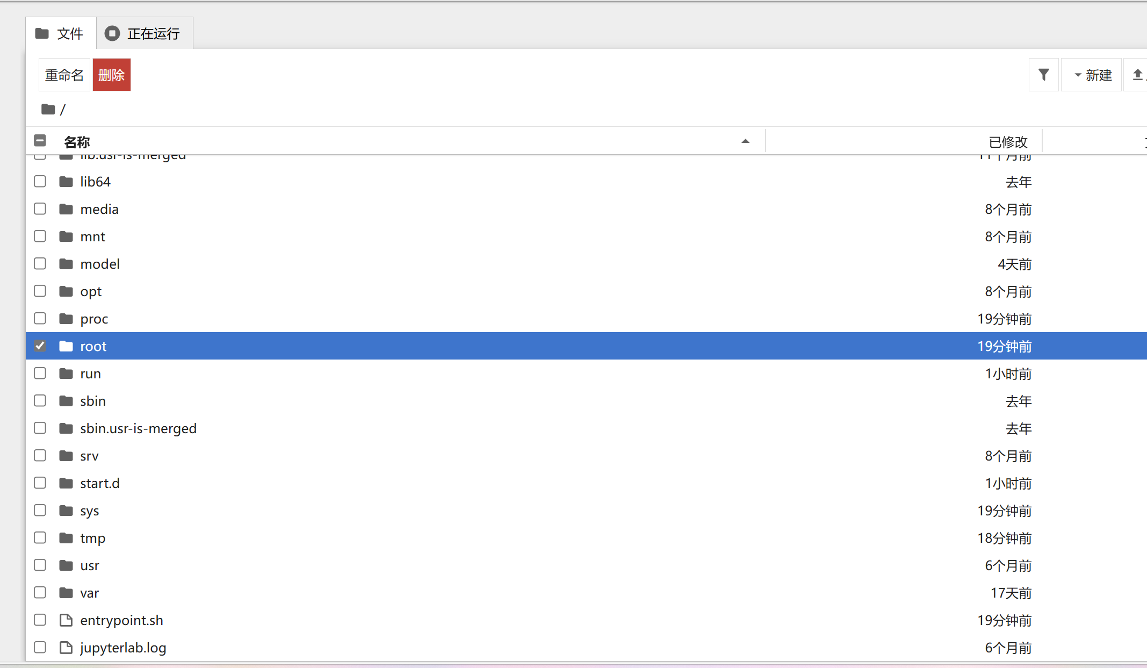Click the breadcrumb root folder icon
Image resolution: width=1147 pixels, height=668 pixels.
[48, 109]
